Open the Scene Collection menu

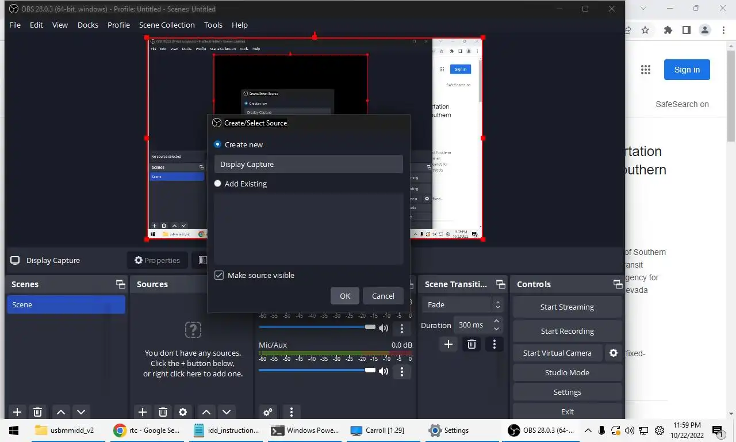(167, 25)
